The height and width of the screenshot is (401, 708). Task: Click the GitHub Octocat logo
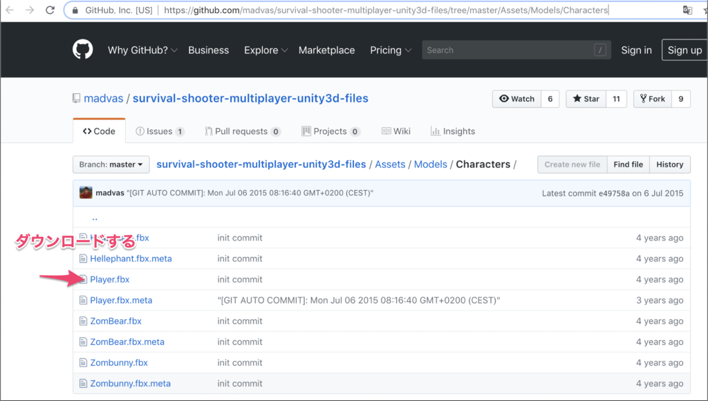coord(83,50)
